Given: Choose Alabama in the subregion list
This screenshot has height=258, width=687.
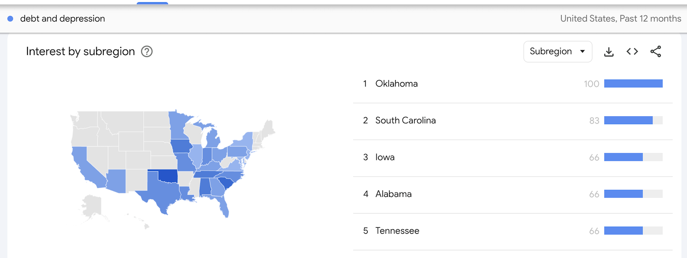Looking at the screenshot, I should point(393,193).
